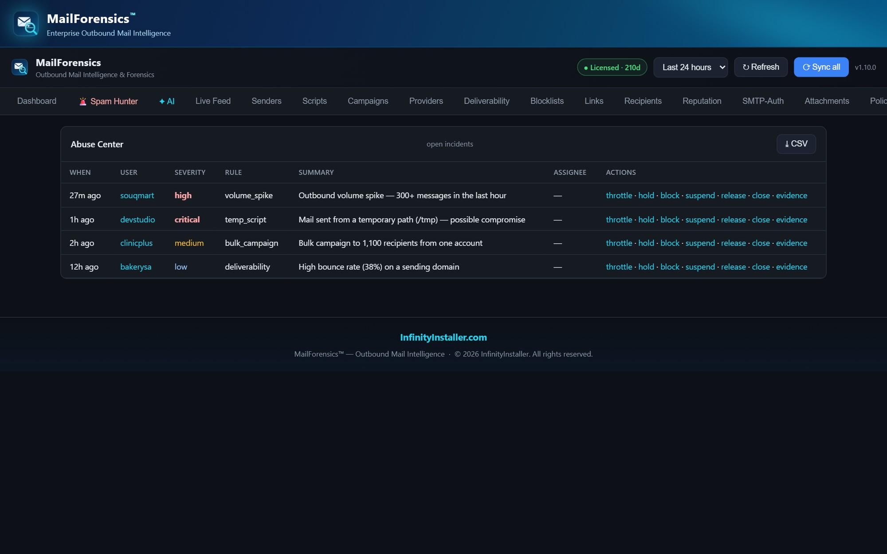Select the Scripts tab

tap(314, 101)
